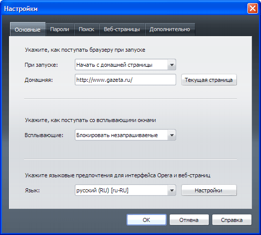Click the 'Укажите, как поступать браузеру при запуске' text
This screenshot has height=235, width=261.
[85, 50]
